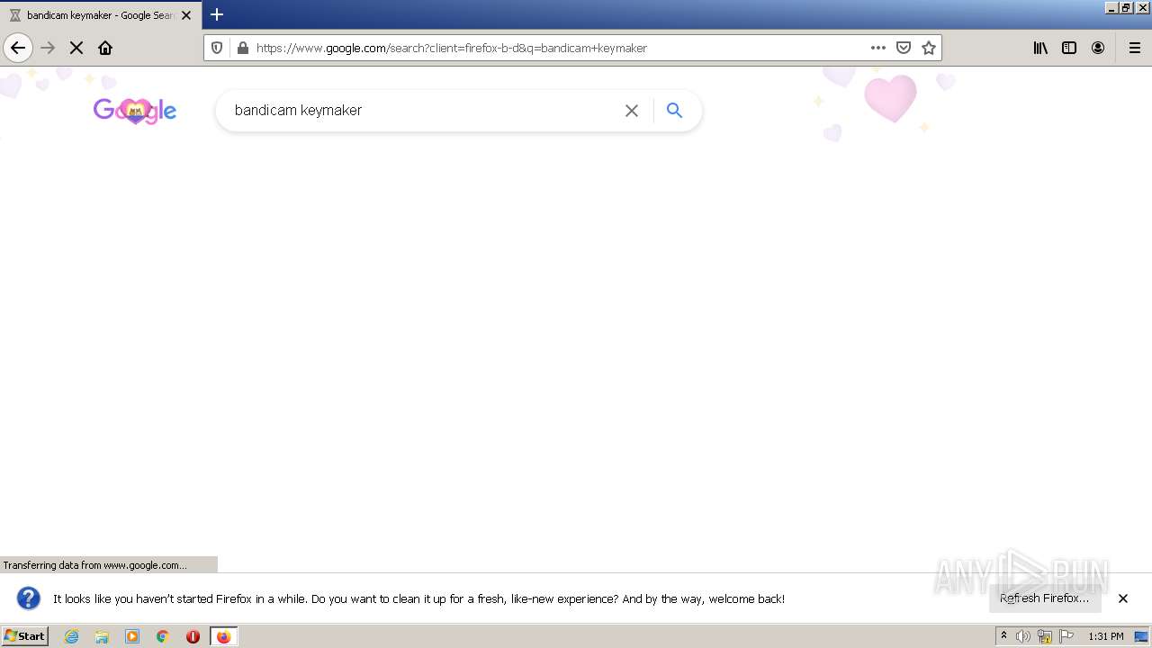Click the Google search text field

click(423, 110)
